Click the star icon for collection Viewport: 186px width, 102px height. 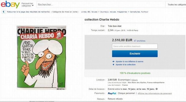pos(113,64)
